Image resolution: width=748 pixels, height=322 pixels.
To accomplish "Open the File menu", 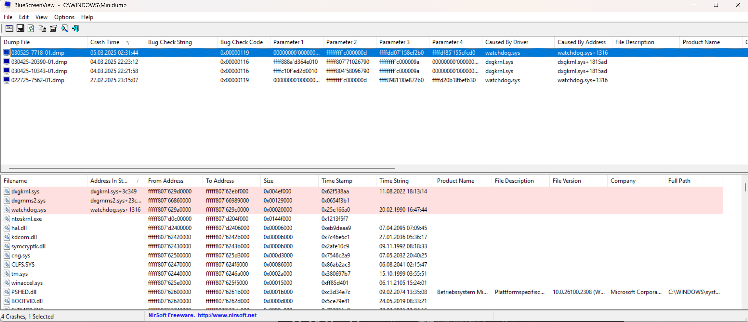I will [8, 17].
